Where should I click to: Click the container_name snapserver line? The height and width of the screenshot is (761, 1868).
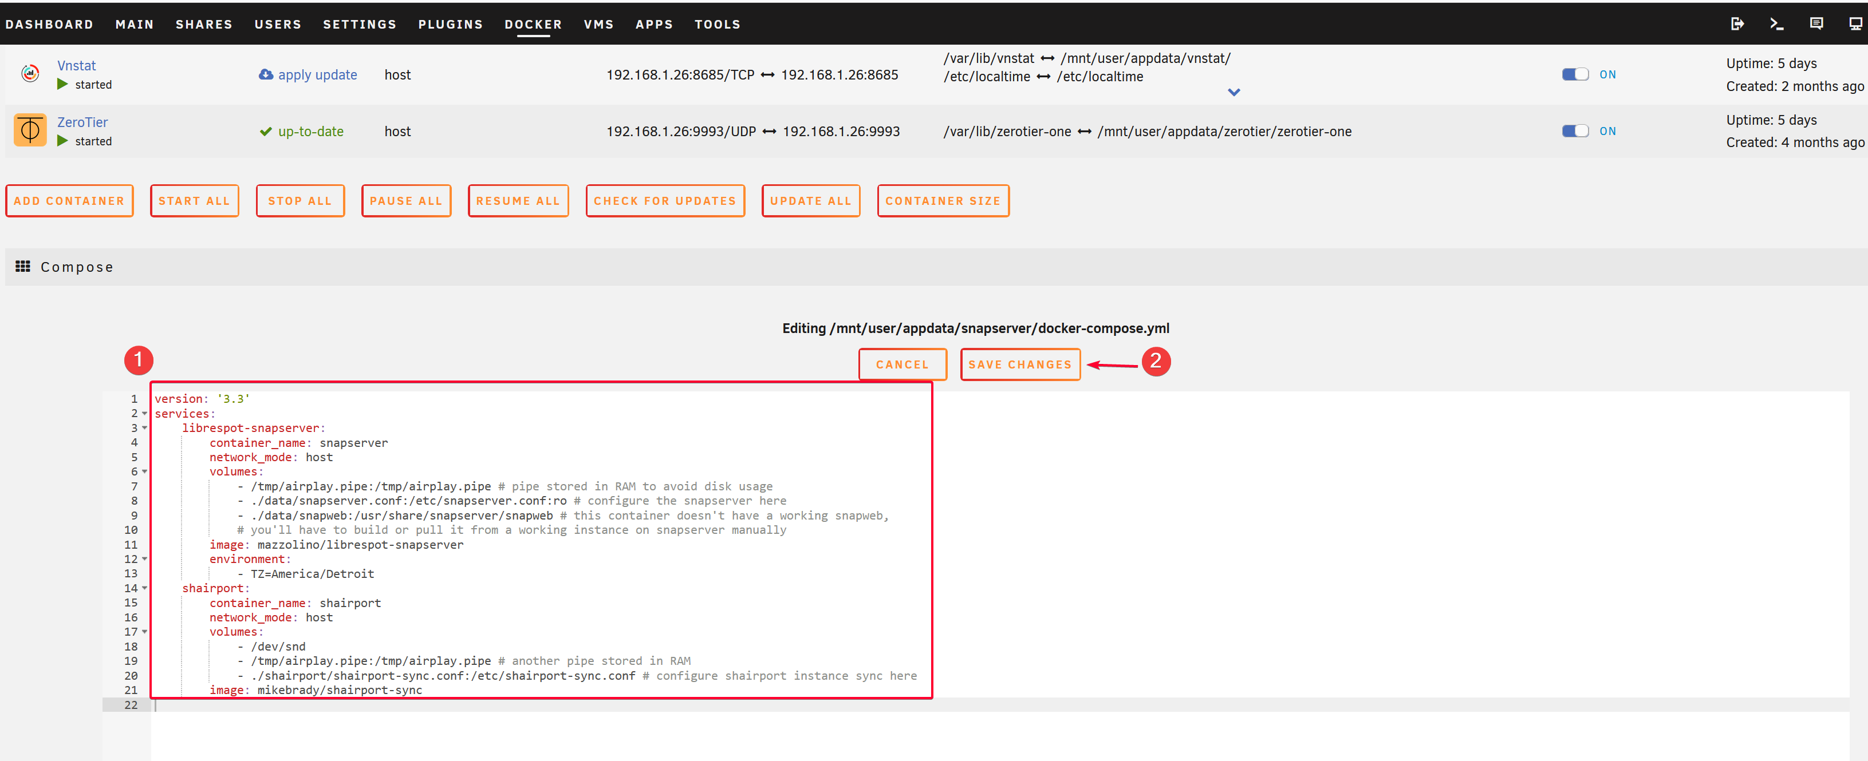(x=298, y=442)
